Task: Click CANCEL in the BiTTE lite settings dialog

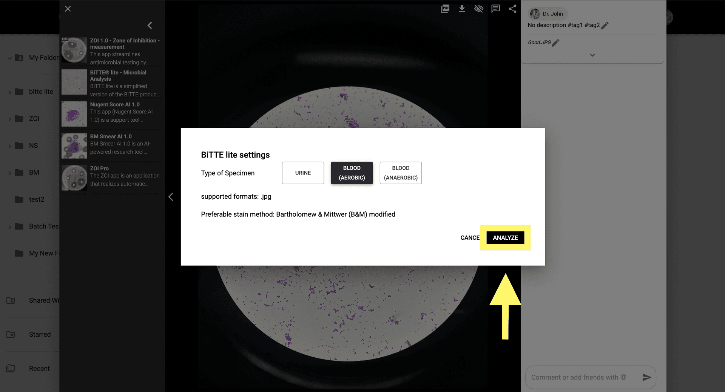Action: (x=470, y=237)
